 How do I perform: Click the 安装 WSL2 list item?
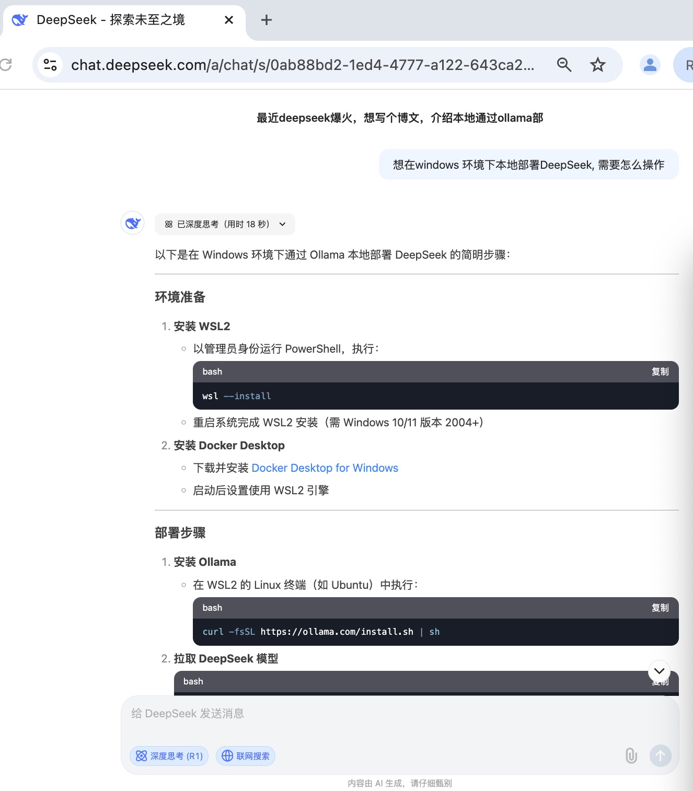pyautogui.click(x=202, y=326)
